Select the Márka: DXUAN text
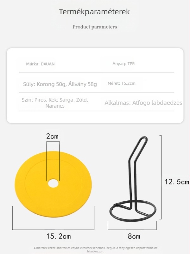 pyautogui.click(x=40, y=64)
